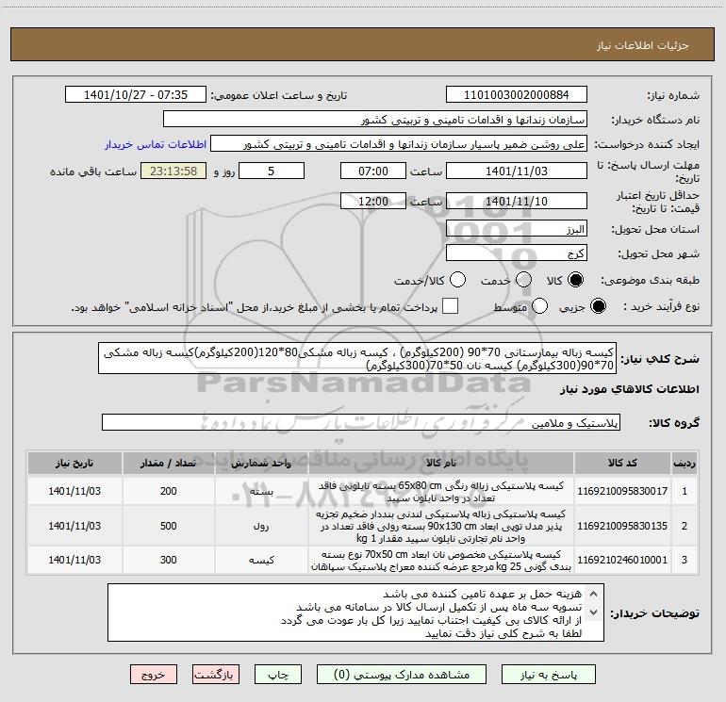Toggle the اسناد خزانه اسلامی payment checkbox

click(450, 306)
